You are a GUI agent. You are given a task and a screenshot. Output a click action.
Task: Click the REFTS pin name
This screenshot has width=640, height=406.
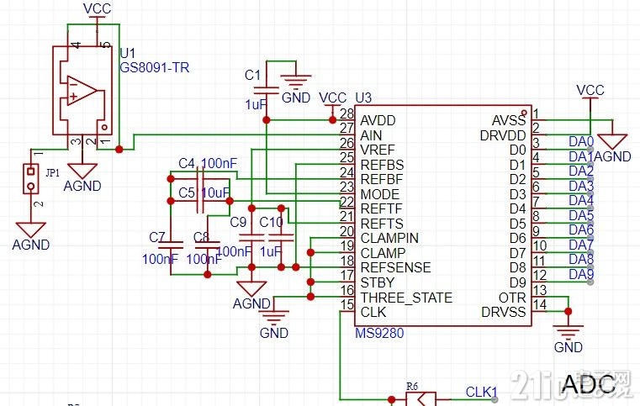coord(382,224)
